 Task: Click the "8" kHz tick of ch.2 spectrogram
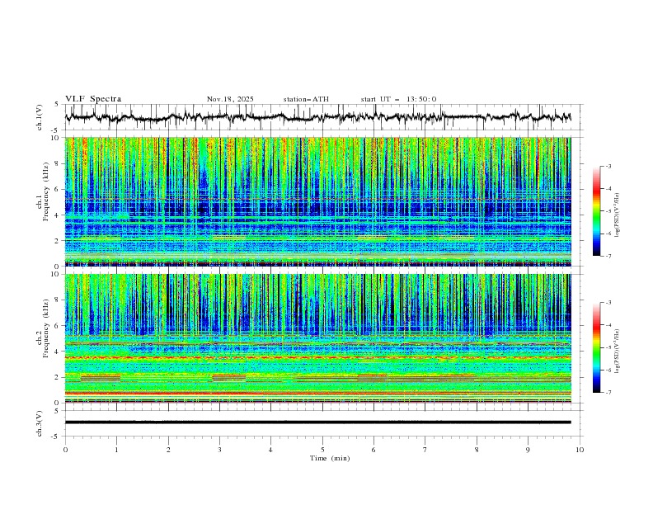[58, 300]
